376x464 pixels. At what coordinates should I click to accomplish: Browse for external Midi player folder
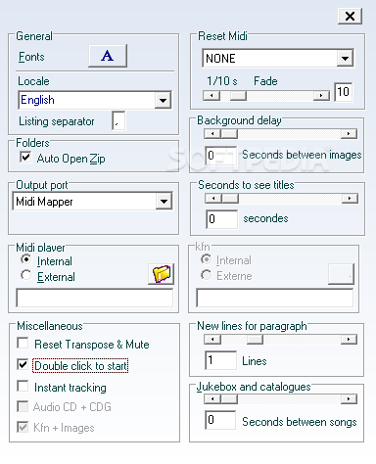(162, 274)
